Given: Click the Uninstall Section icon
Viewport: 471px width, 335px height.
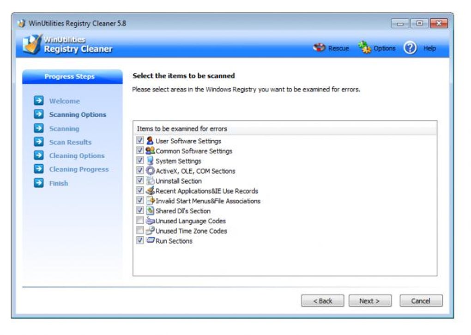Looking at the screenshot, I should tap(149, 181).
